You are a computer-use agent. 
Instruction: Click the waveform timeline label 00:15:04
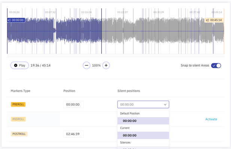tap(86, 12)
